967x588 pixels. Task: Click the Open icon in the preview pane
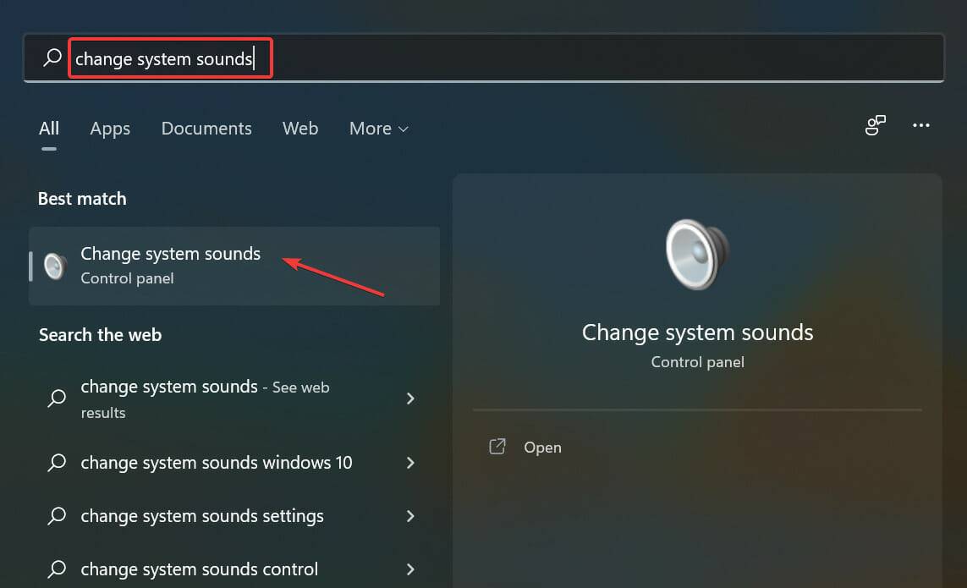(x=497, y=447)
